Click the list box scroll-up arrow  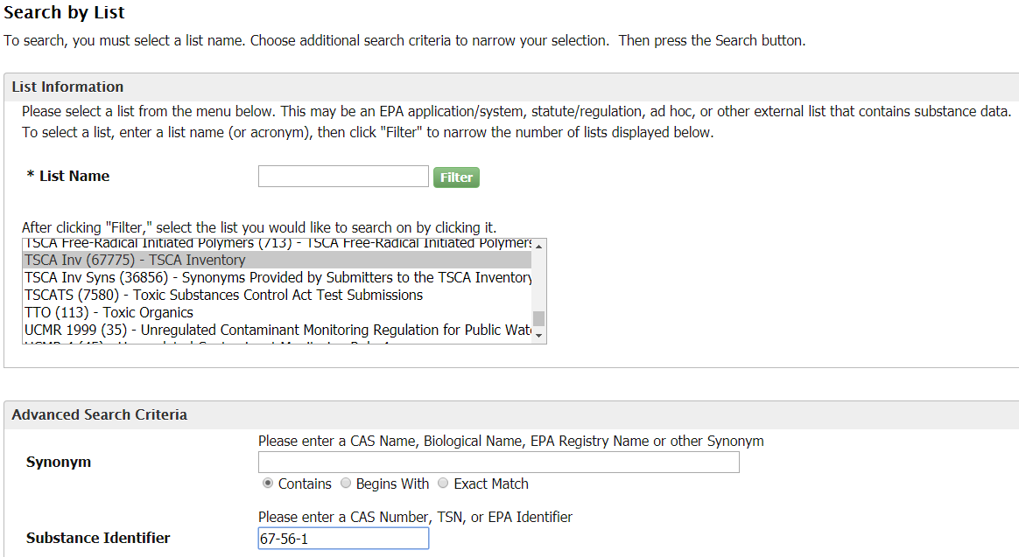coord(539,246)
